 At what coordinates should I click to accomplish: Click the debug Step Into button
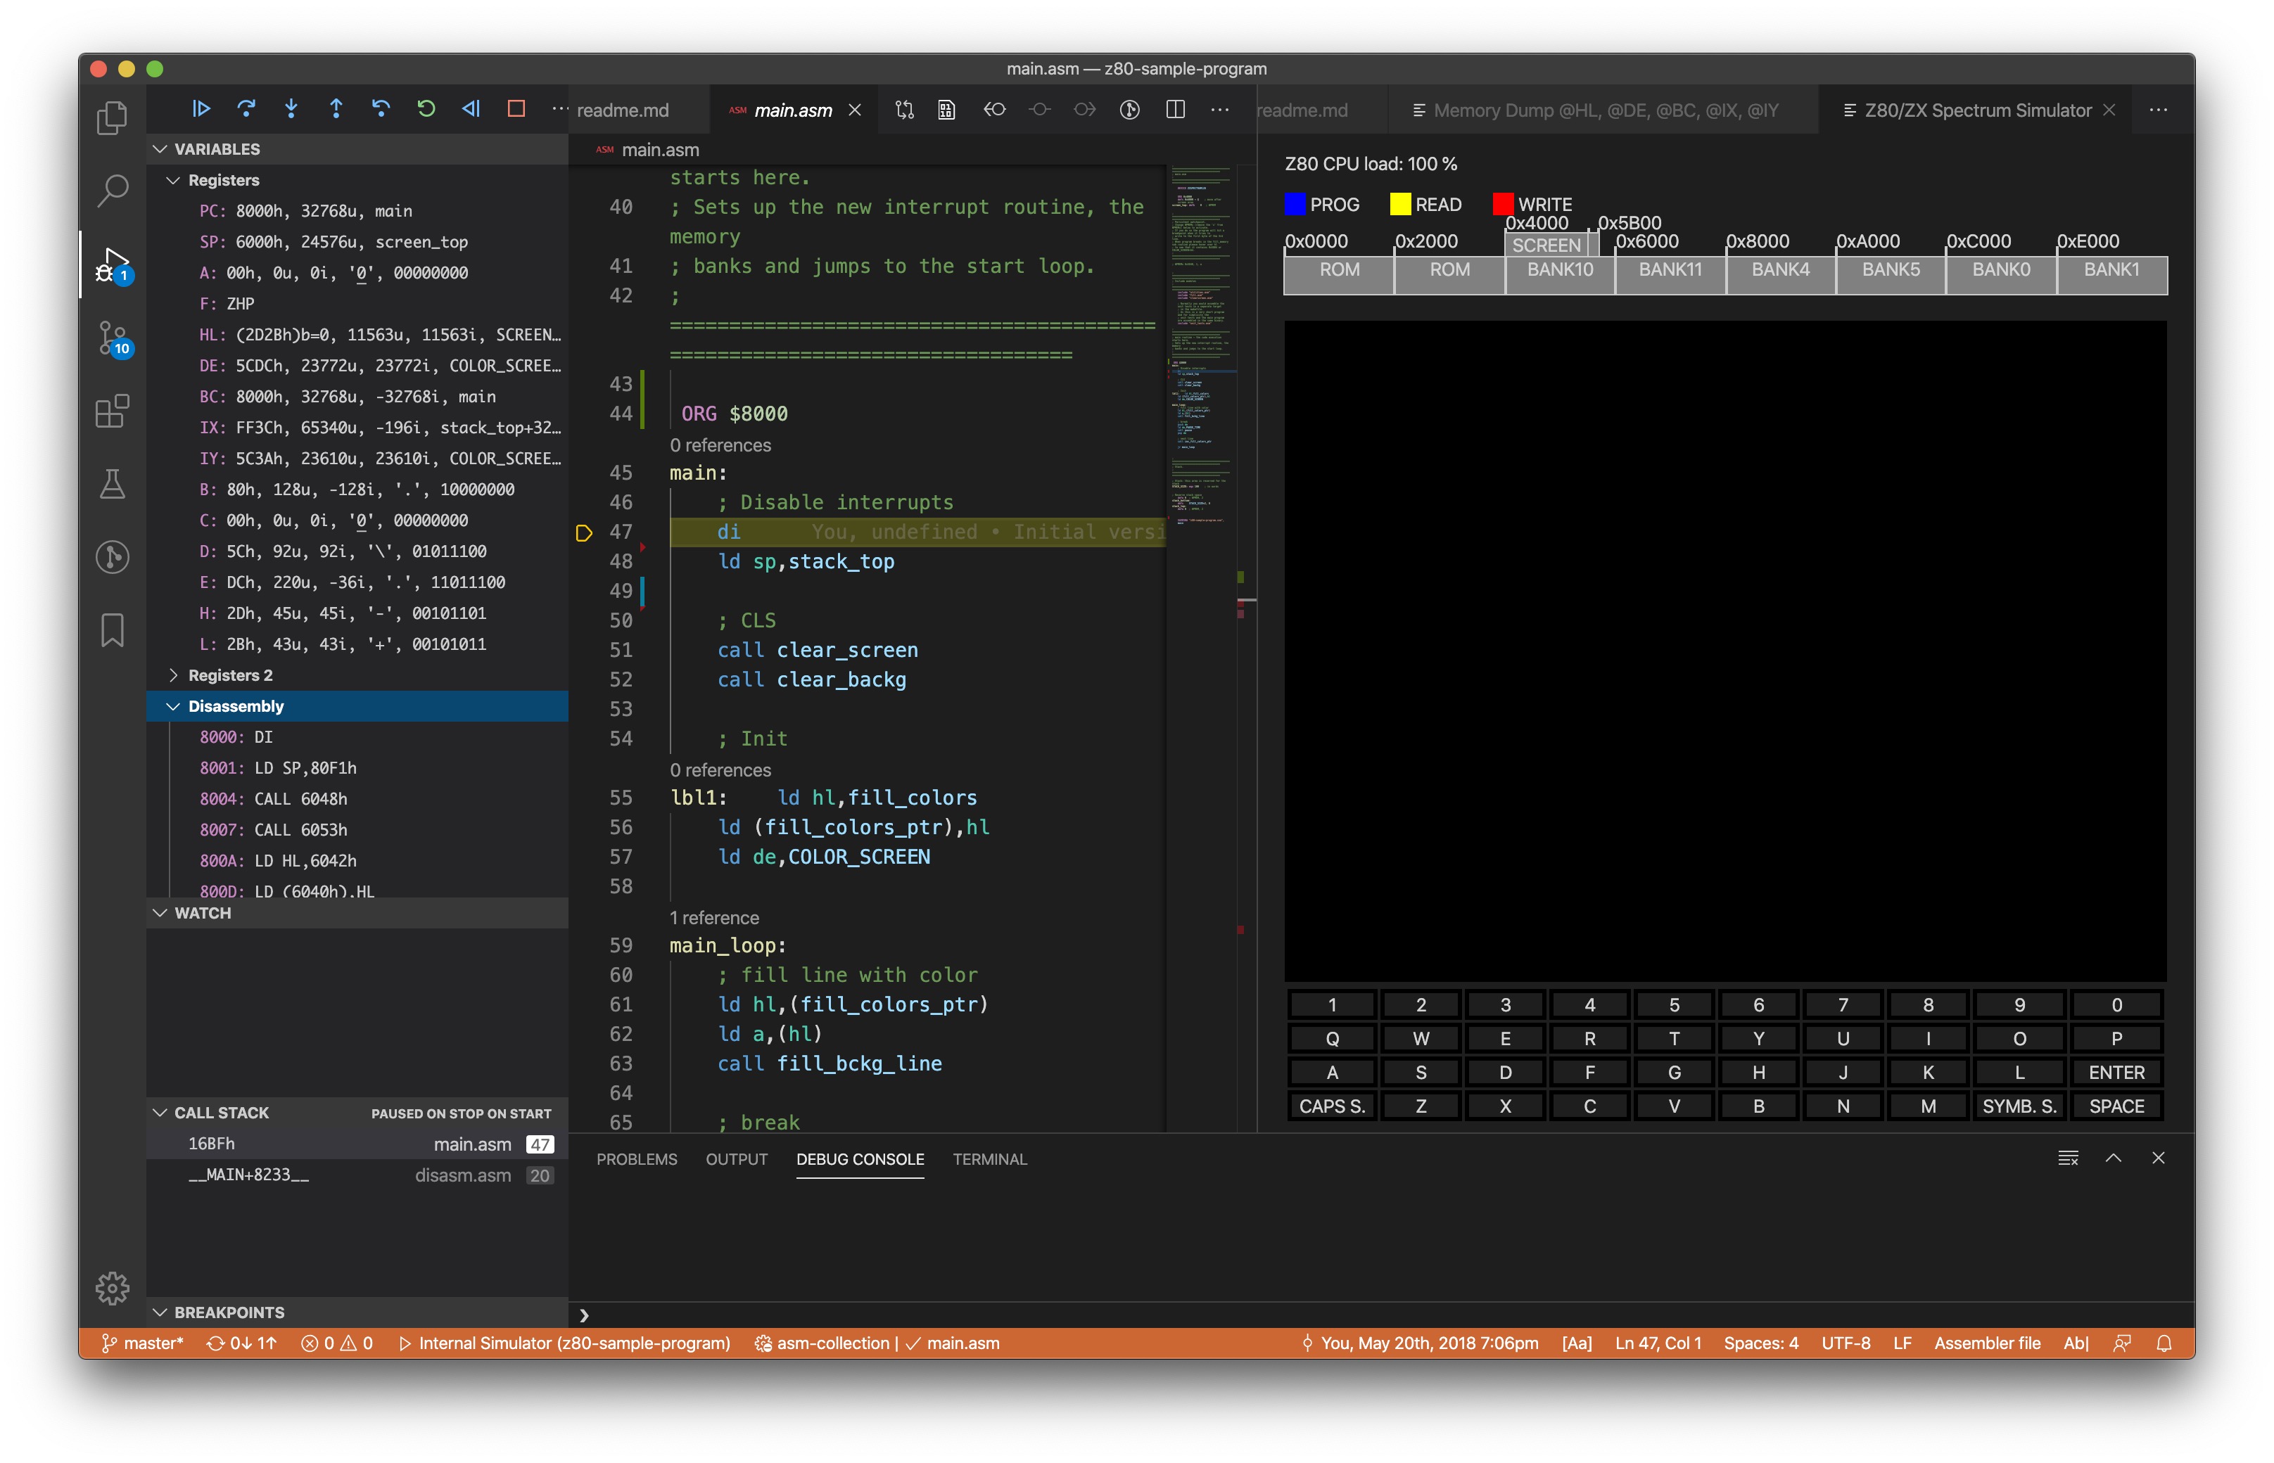(291, 108)
